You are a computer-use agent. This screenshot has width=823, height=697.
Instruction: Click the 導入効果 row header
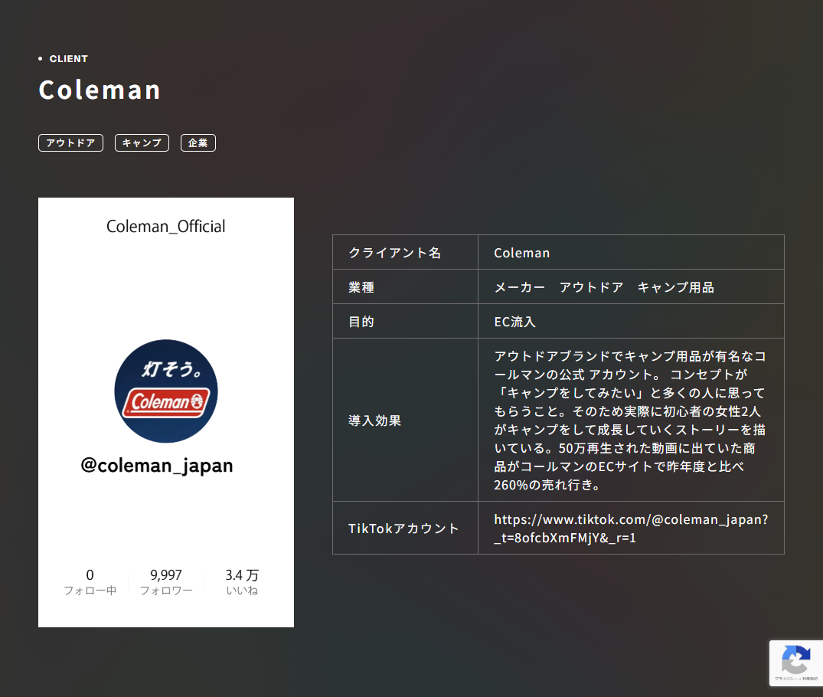pos(374,420)
